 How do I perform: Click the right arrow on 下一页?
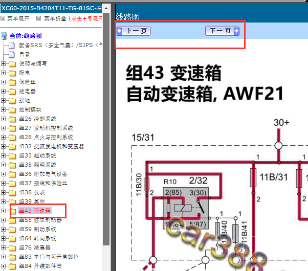click(x=236, y=31)
